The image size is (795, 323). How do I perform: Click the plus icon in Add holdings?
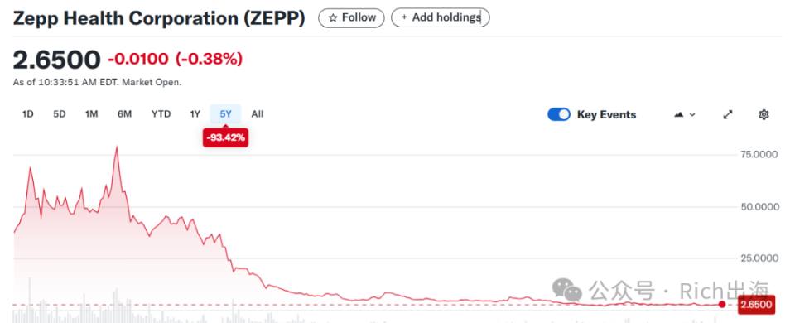[x=404, y=17]
